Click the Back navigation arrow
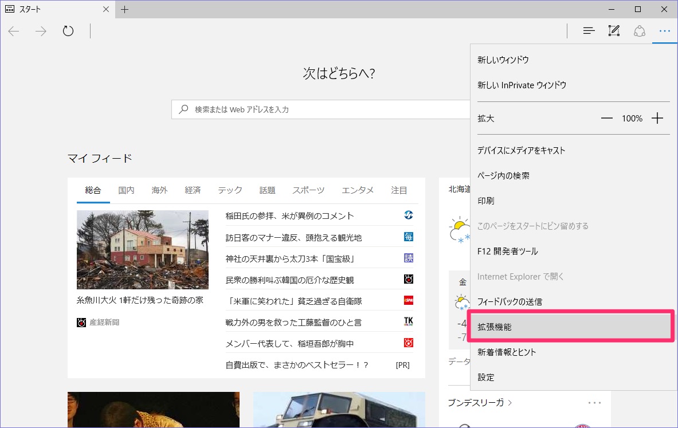This screenshot has height=428, width=678. point(14,31)
